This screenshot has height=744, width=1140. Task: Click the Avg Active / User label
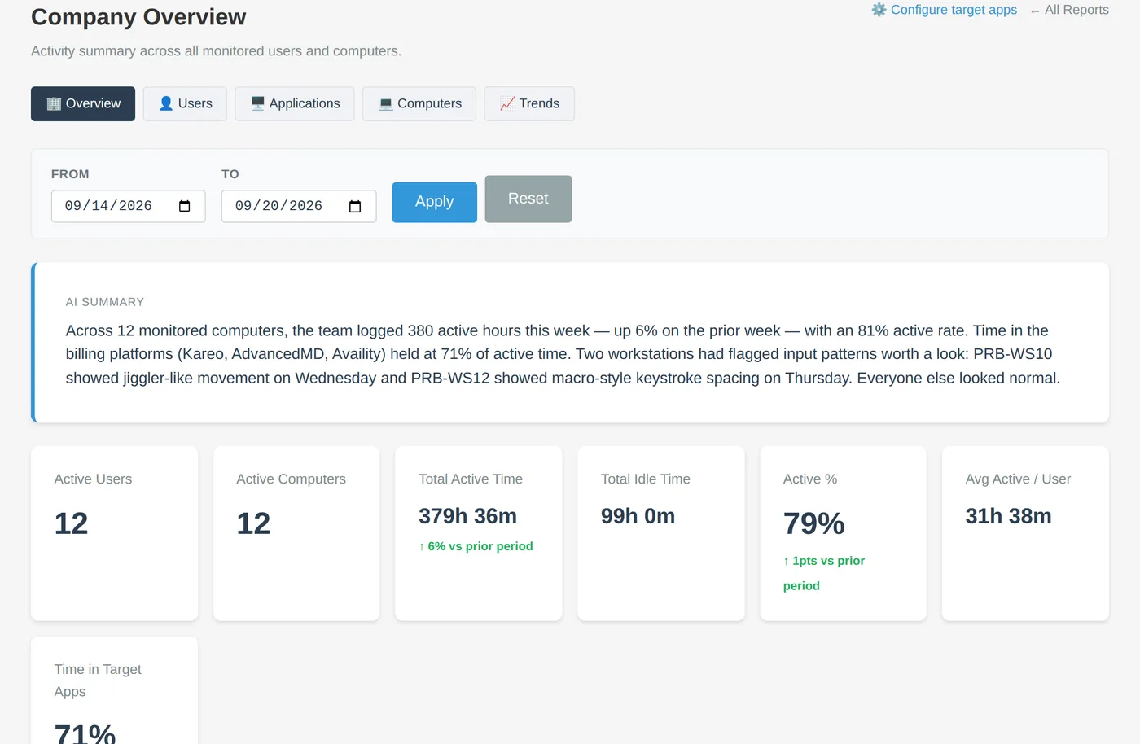pos(1019,479)
